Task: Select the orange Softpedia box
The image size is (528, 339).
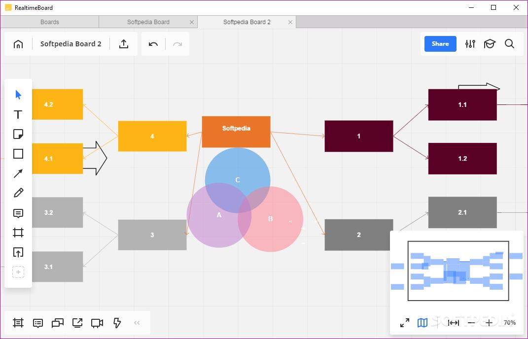Action: pos(236,132)
